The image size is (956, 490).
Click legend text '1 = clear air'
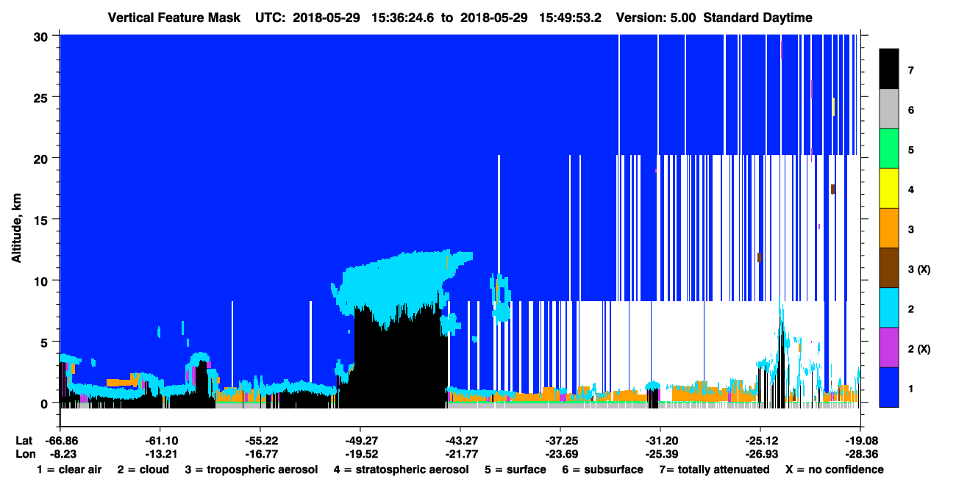(69, 469)
